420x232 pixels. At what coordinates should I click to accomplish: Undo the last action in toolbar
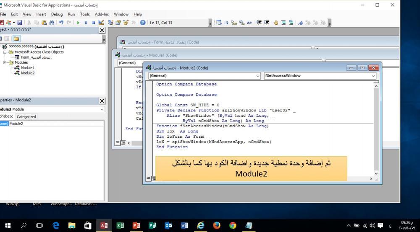(61, 23)
